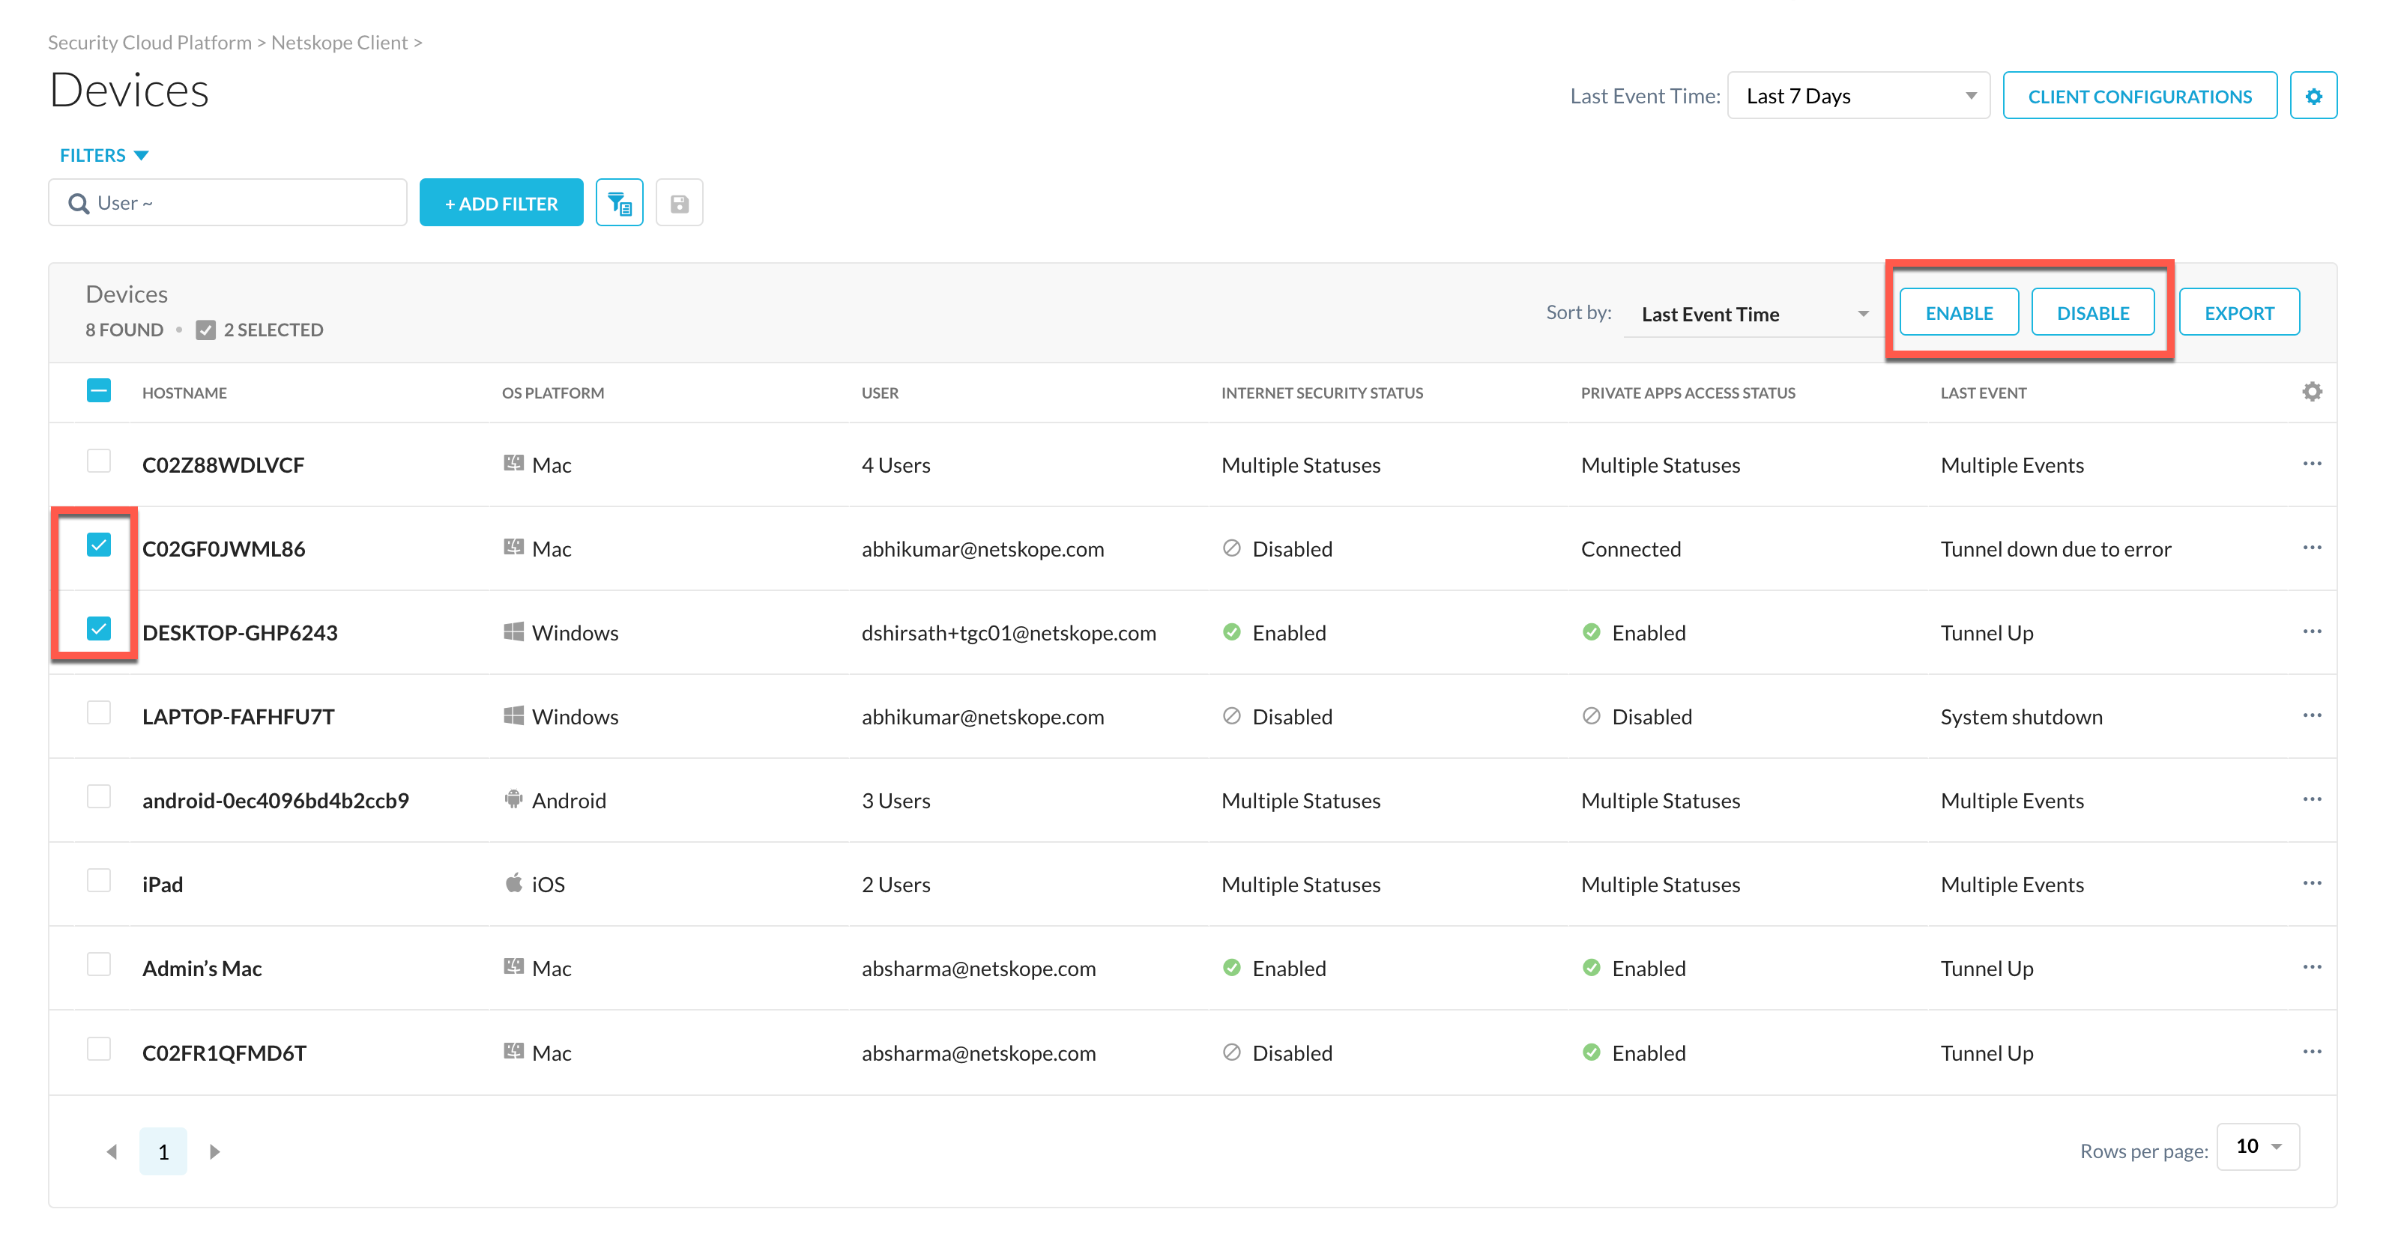Screen dimensions: 2383x1245
Task: Check the iPad row checkbox
Action: pos(99,879)
